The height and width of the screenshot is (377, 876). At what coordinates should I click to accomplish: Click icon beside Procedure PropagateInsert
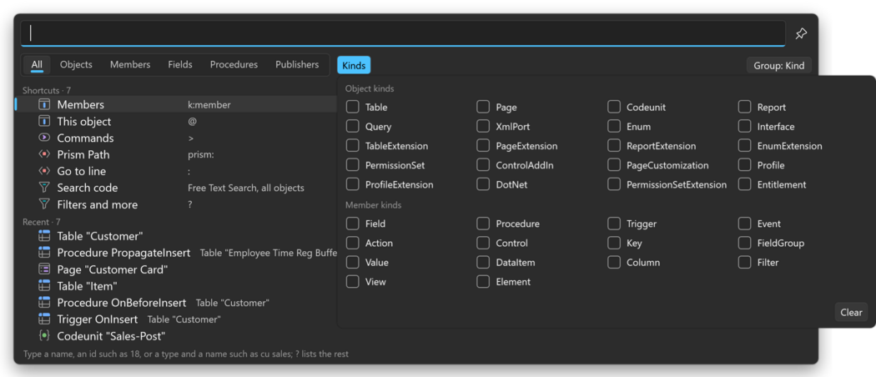(44, 253)
